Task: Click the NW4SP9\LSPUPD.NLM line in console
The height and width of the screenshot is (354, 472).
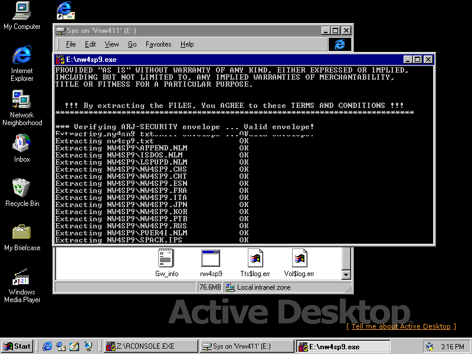Action: click(152, 162)
